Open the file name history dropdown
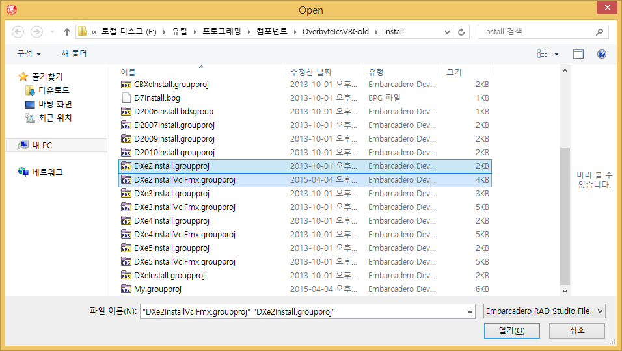 pyautogui.click(x=469, y=312)
